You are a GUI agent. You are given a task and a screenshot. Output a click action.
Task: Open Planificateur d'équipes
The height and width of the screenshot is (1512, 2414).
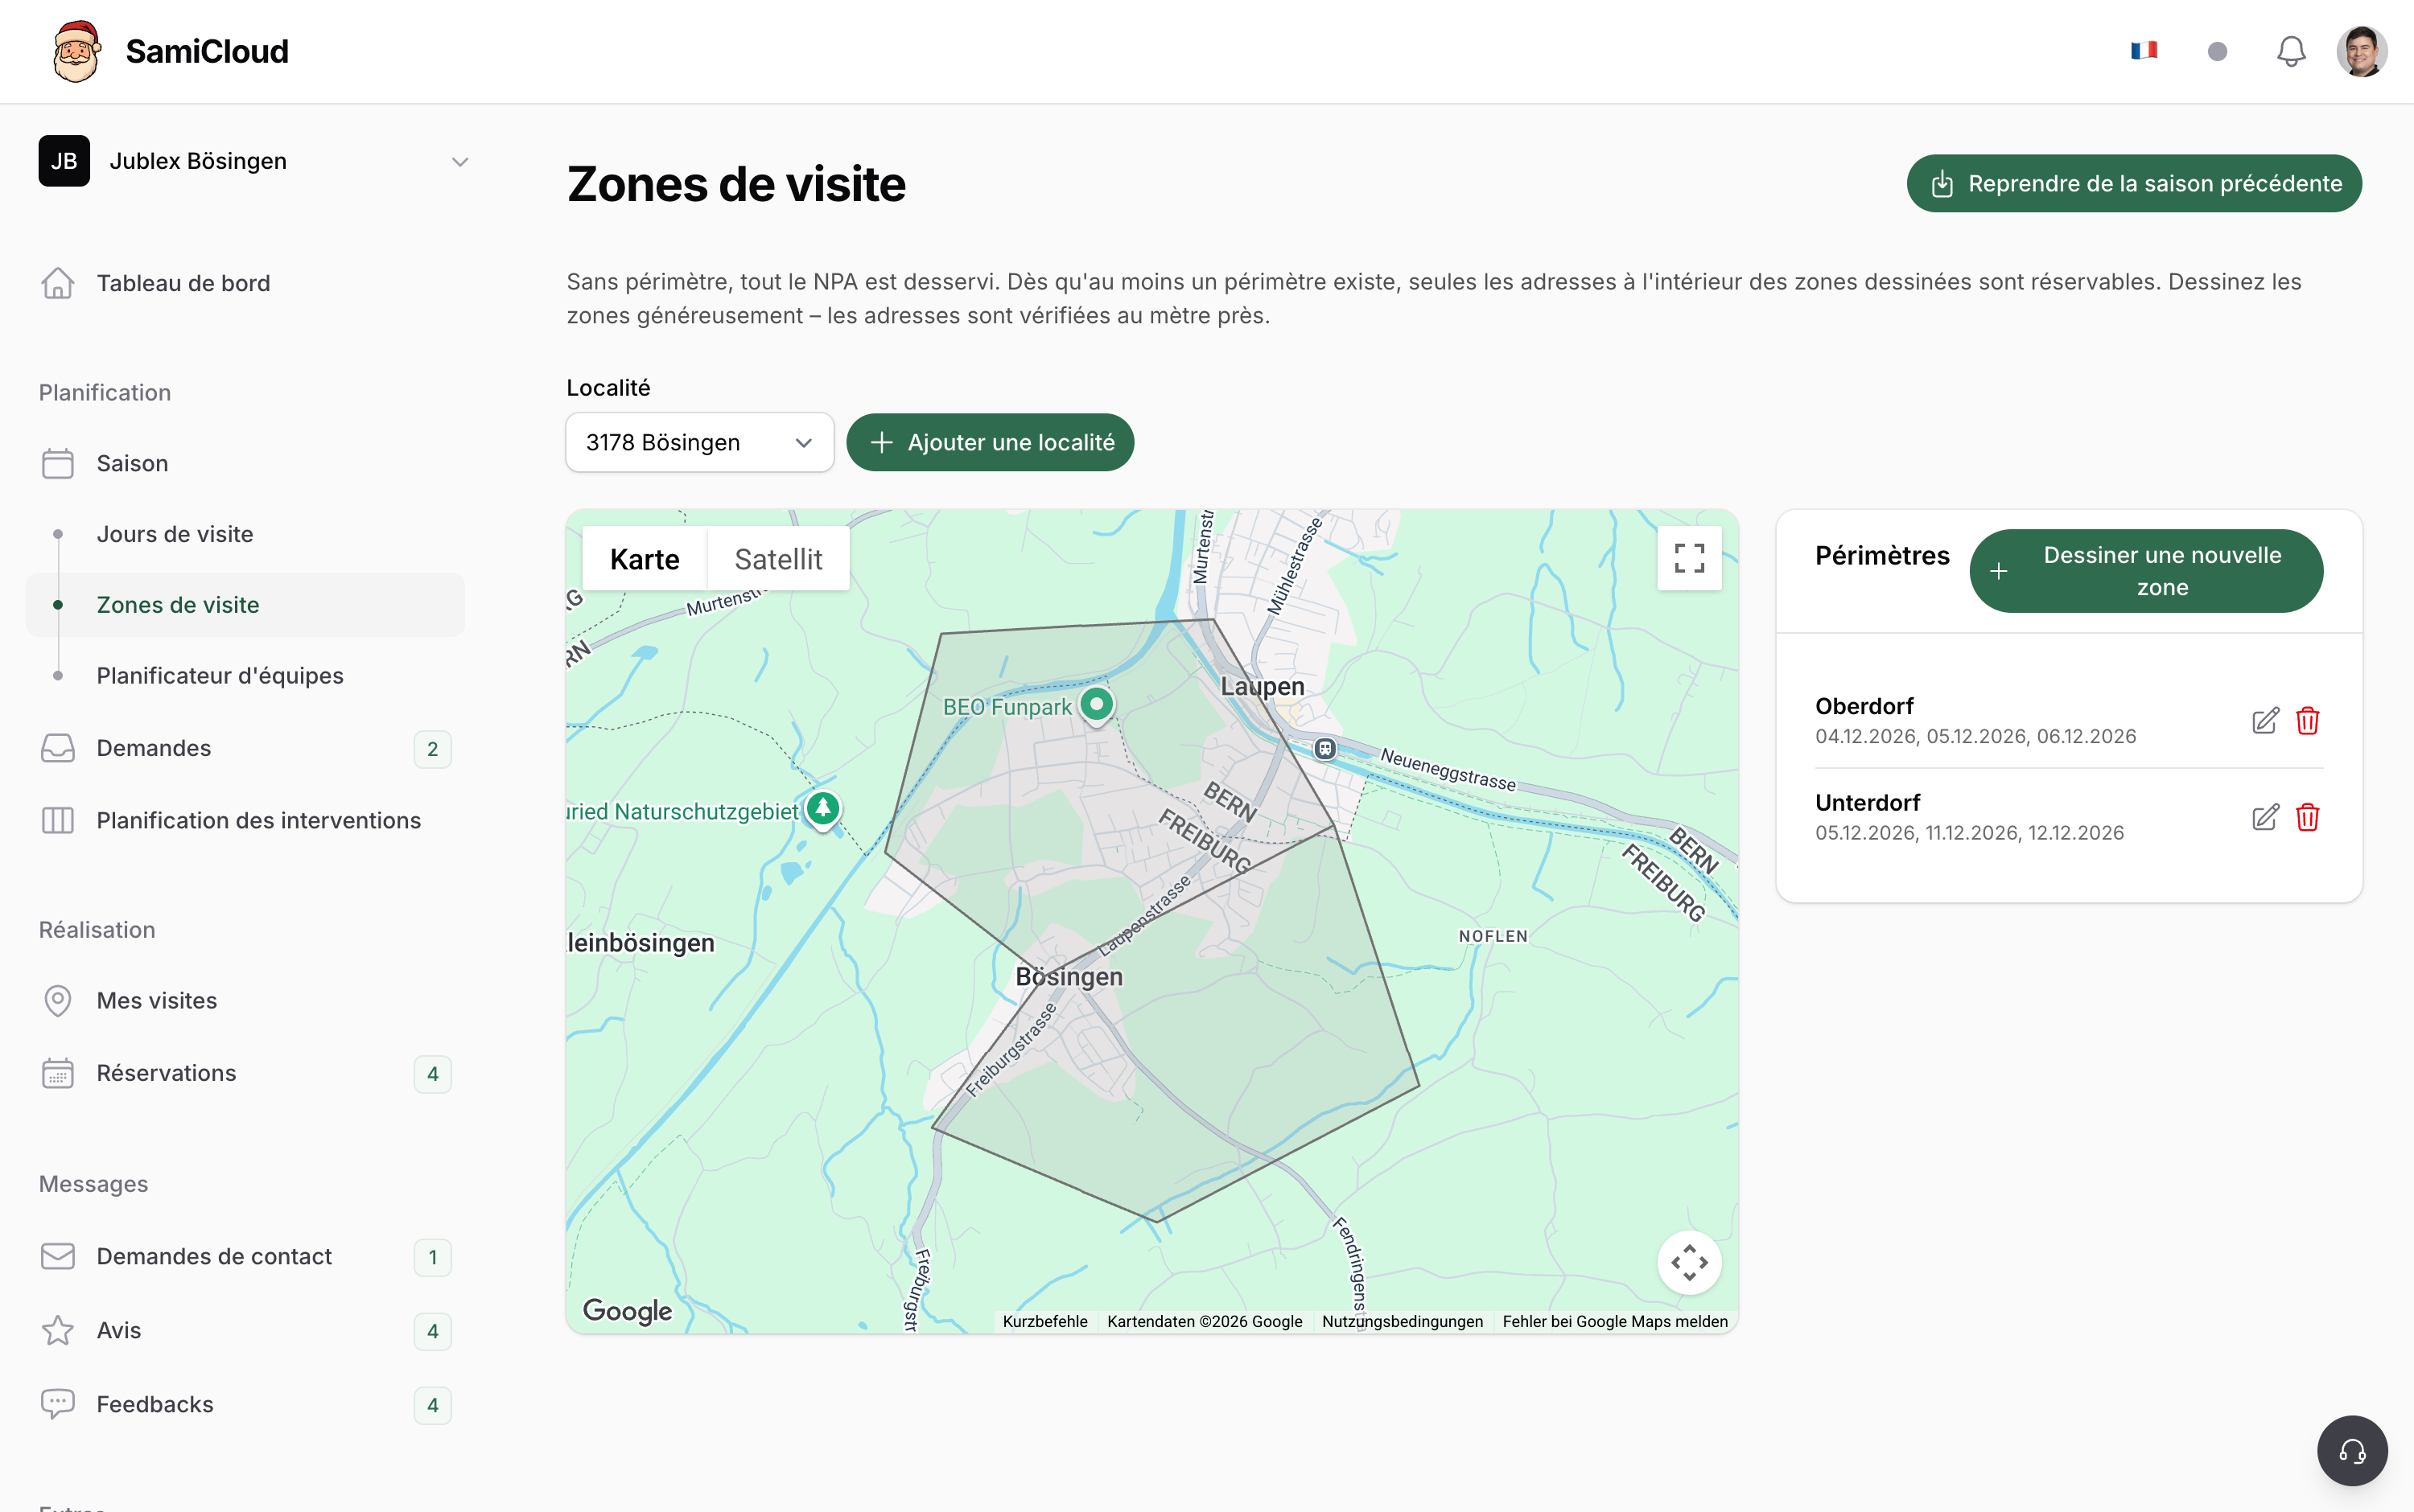pos(220,676)
